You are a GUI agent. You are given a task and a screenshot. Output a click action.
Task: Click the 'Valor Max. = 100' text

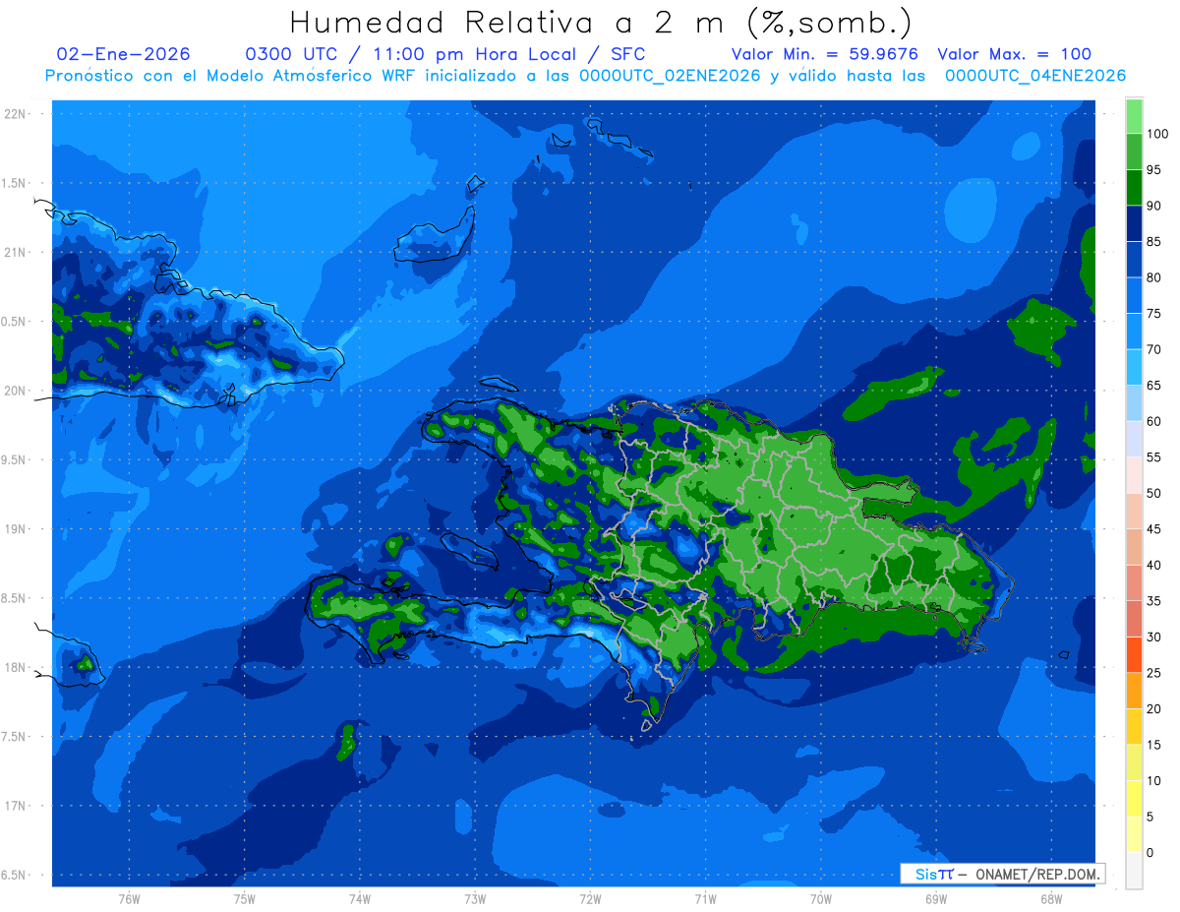click(x=1014, y=54)
